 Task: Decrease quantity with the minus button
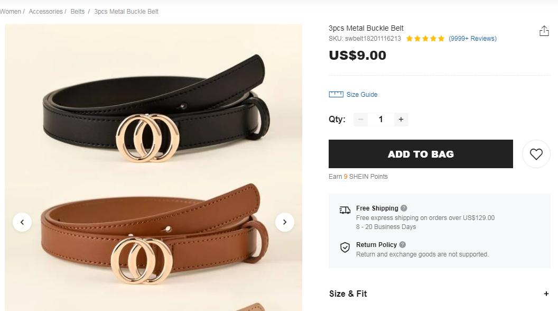pos(361,120)
